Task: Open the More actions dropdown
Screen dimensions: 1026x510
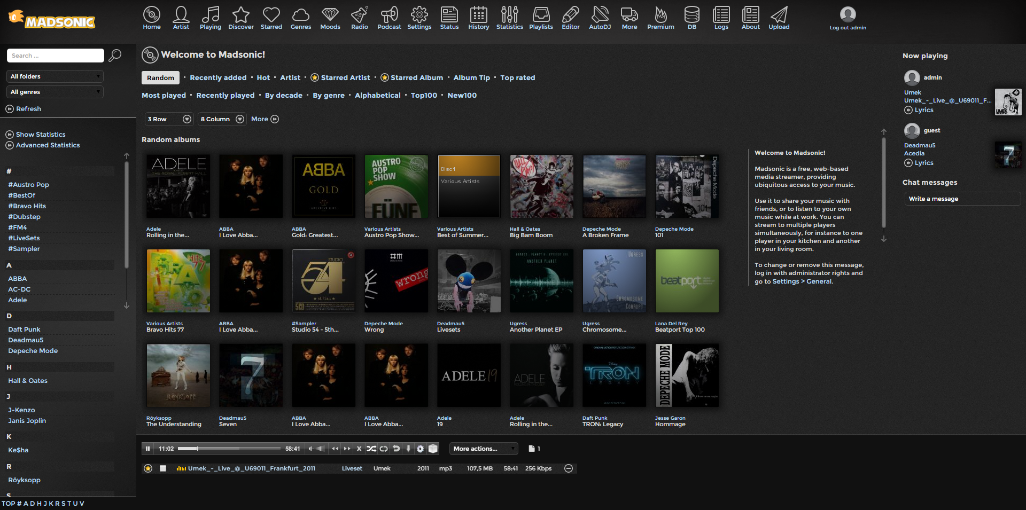Action: (484, 449)
